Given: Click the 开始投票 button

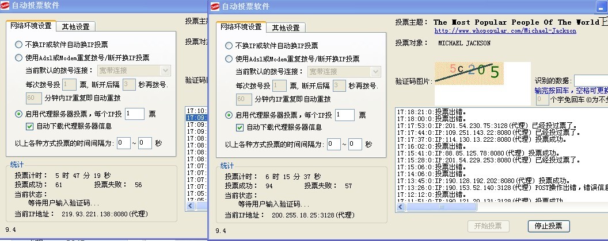Looking at the screenshot, I should pos(488,226).
